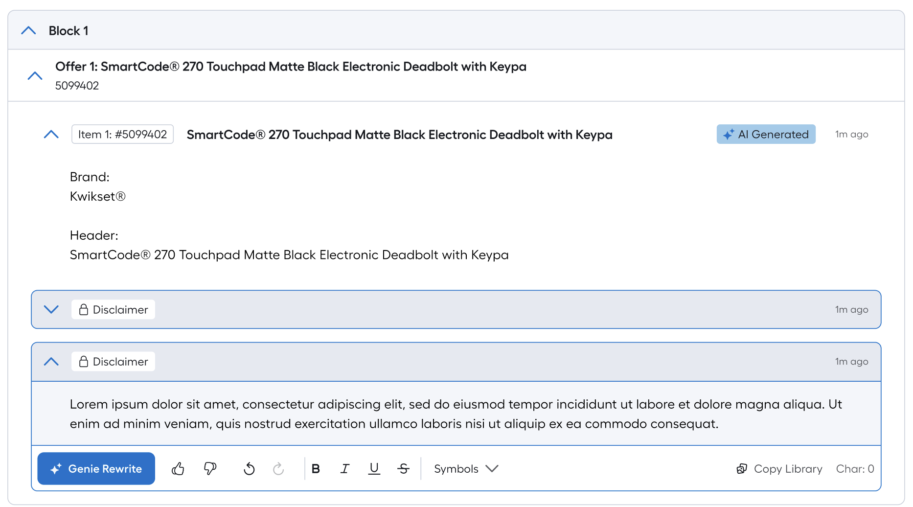Open the Symbols dropdown

466,469
